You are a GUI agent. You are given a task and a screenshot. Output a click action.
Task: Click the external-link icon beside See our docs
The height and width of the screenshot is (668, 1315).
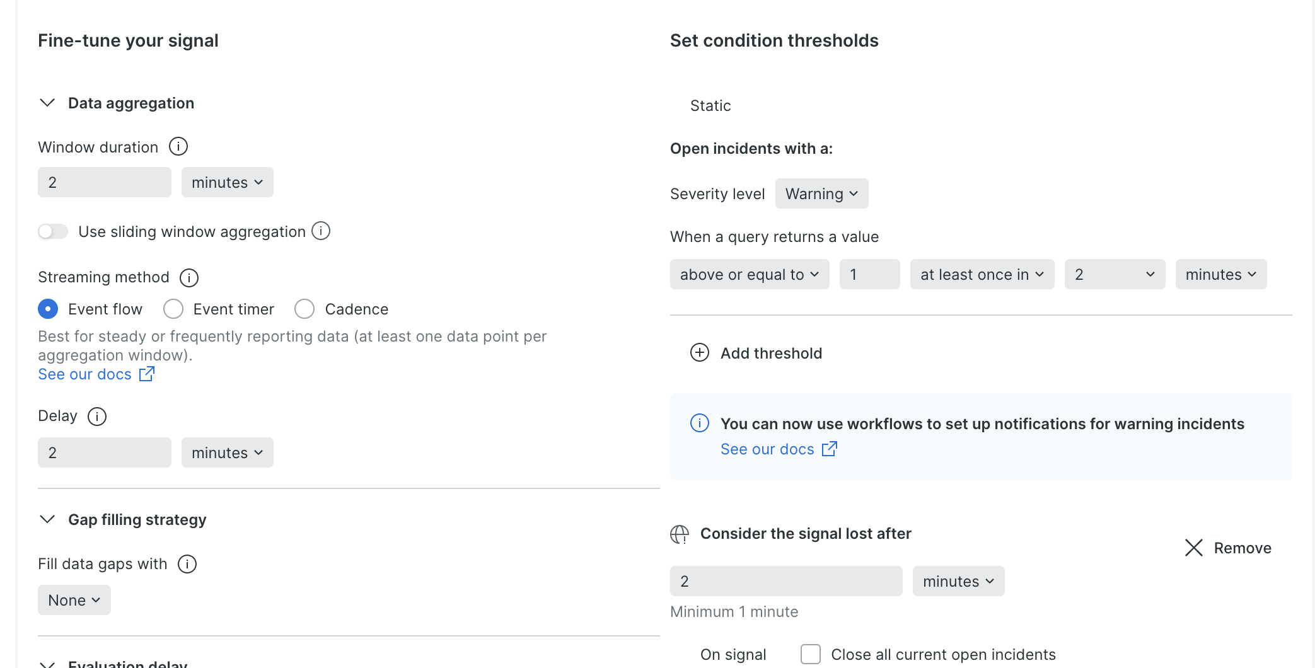146,374
